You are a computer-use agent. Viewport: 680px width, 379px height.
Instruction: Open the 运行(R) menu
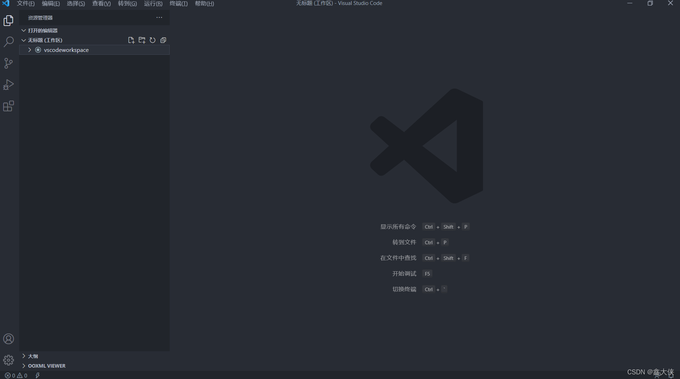(153, 4)
